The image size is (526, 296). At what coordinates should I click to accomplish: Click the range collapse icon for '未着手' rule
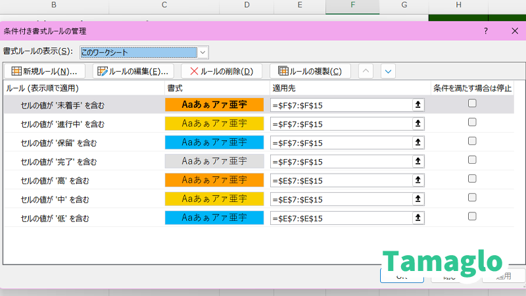418,105
